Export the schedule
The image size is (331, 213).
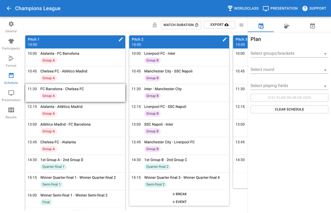click(219, 25)
